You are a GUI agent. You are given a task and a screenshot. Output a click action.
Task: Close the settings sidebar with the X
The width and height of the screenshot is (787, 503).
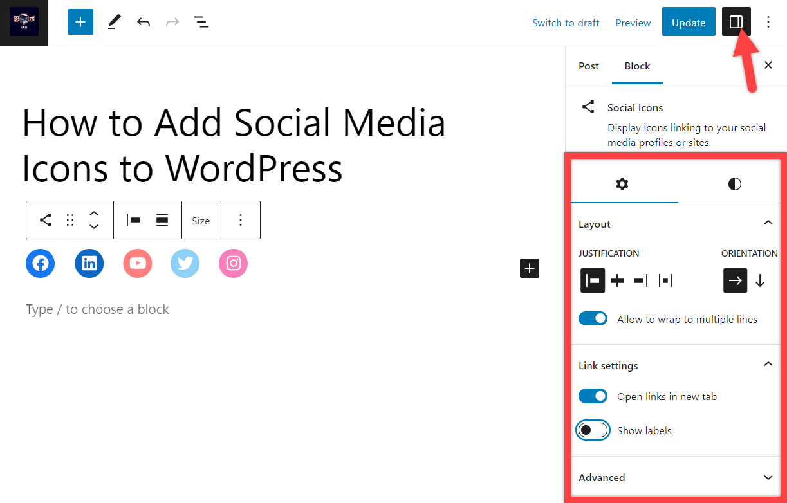pyautogui.click(x=768, y=66)
